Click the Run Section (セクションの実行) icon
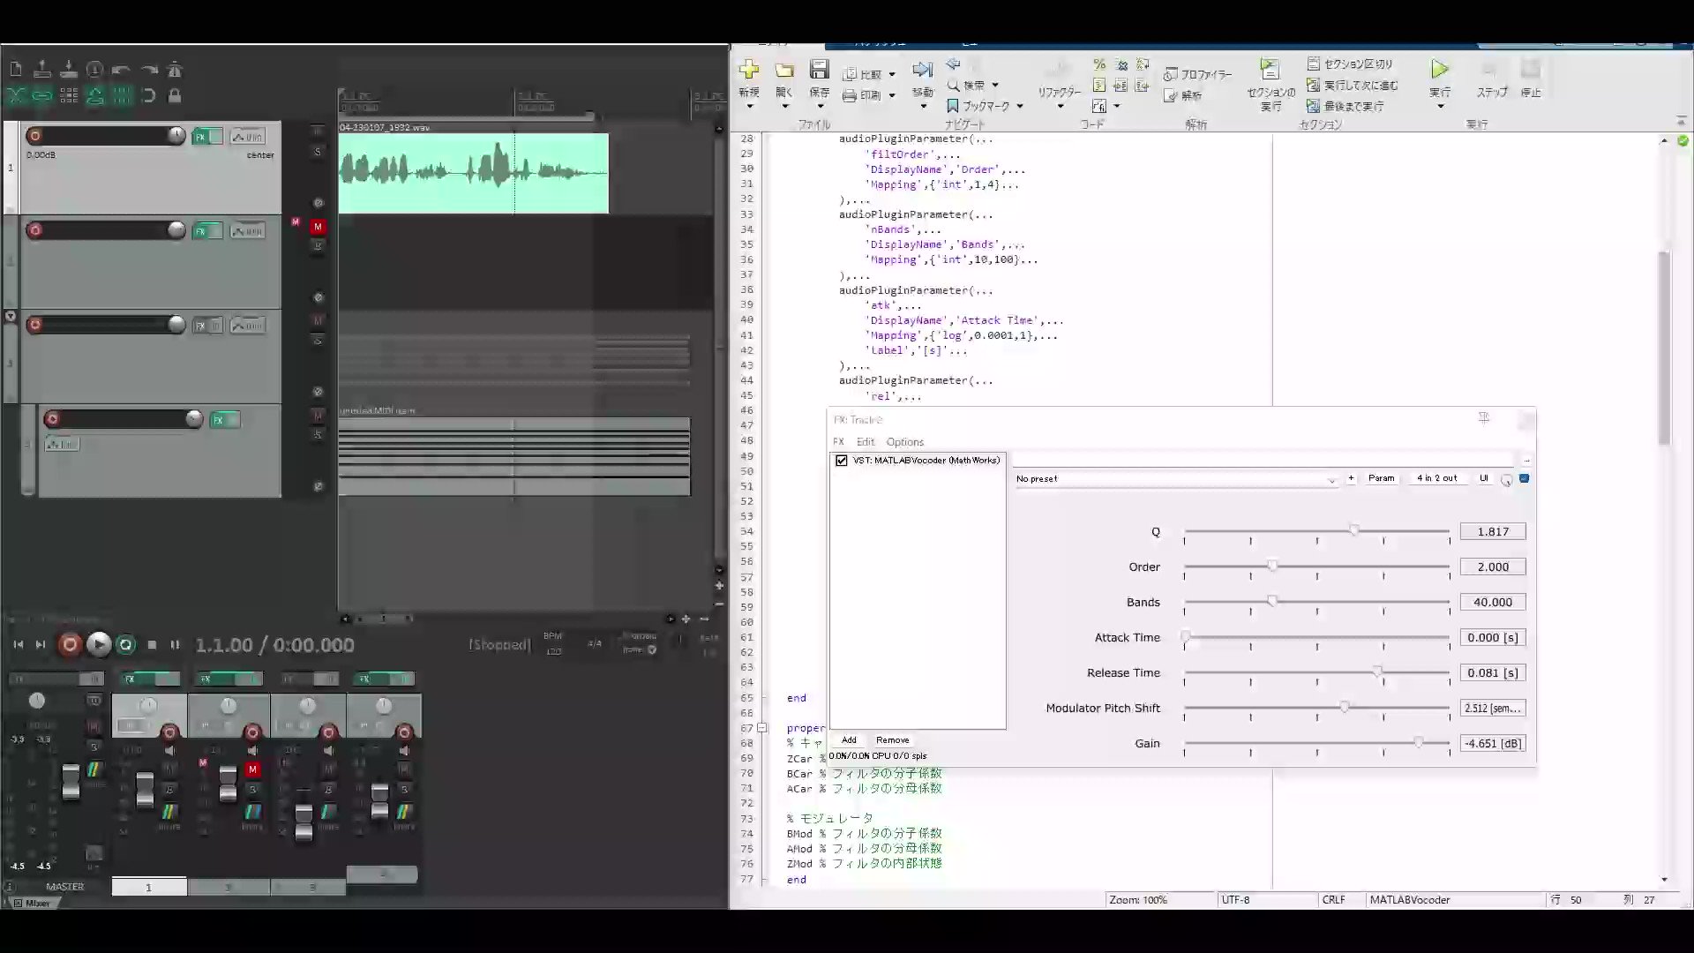Viewport: 1694px width, 953px height. point(1270,70)
